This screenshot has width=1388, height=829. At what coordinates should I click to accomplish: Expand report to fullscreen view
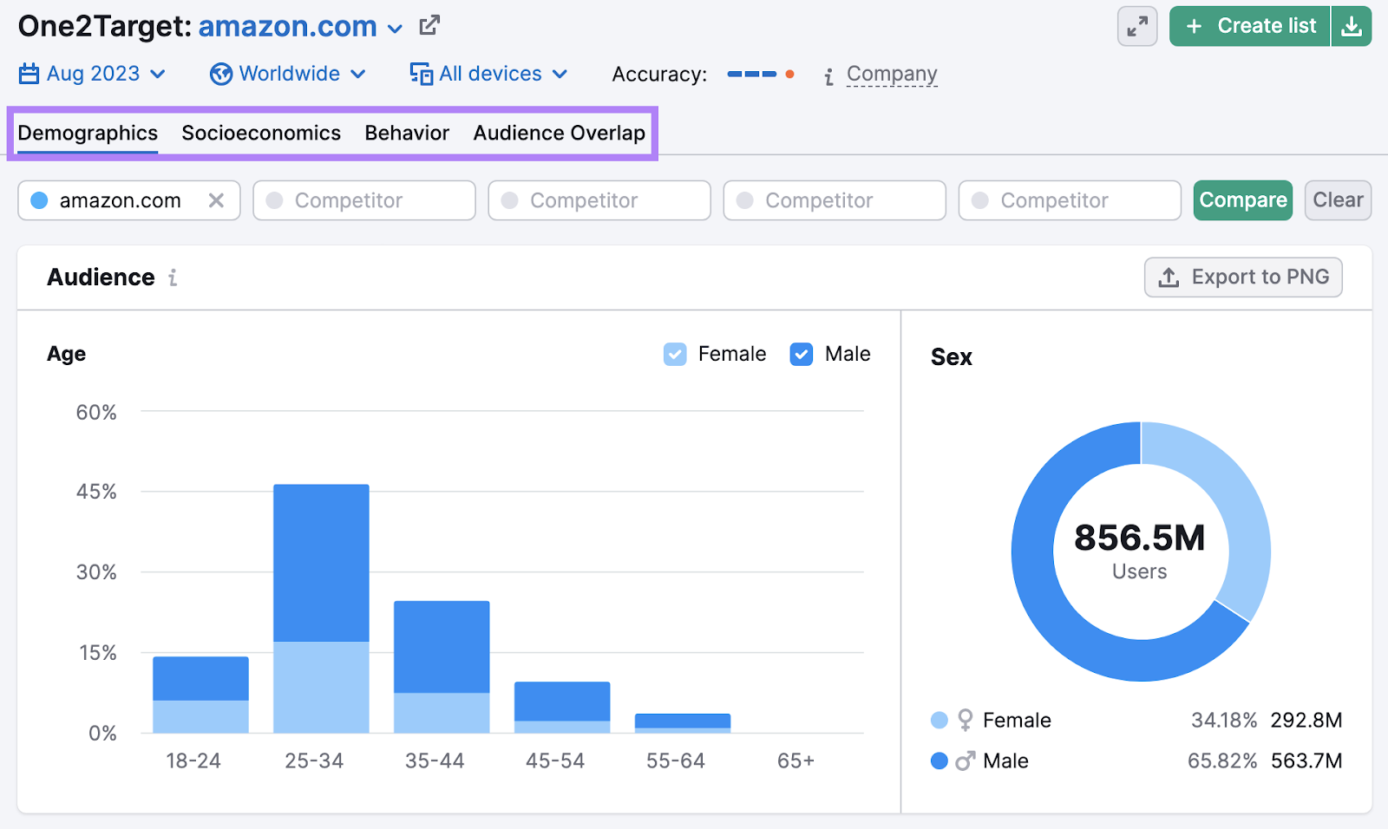(x=1136, y=26)
